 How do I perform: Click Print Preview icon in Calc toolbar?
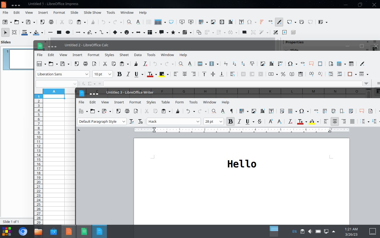94,64
